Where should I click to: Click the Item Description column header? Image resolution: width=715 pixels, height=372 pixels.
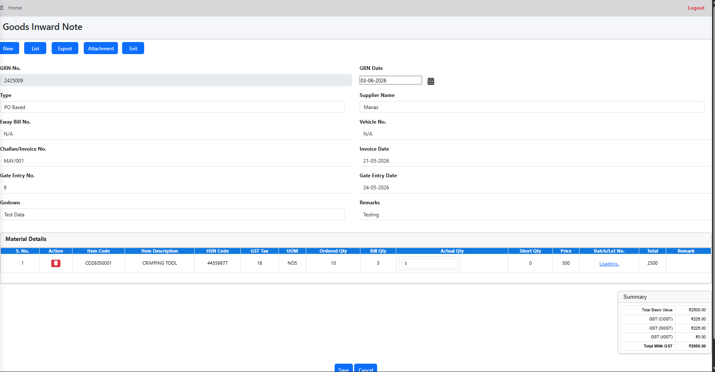160,251
